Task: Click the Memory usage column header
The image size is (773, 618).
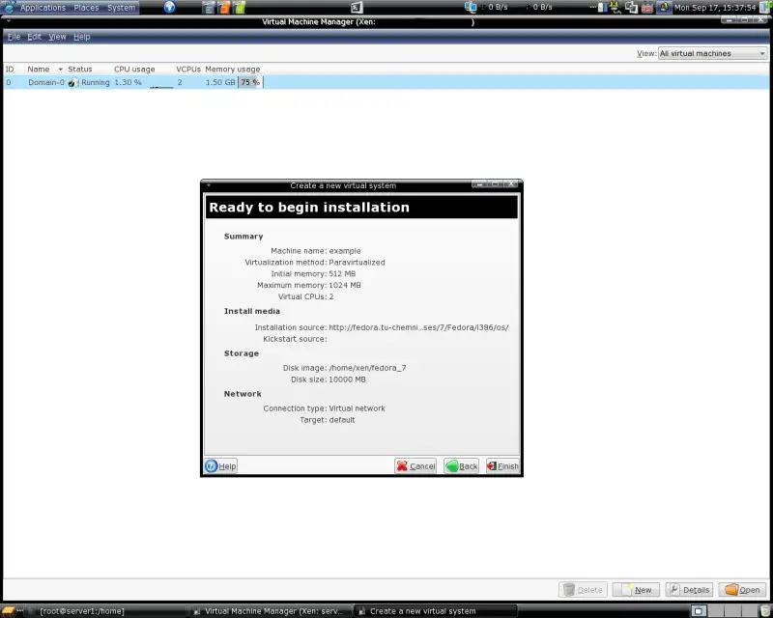Action: tap(232, 69)
